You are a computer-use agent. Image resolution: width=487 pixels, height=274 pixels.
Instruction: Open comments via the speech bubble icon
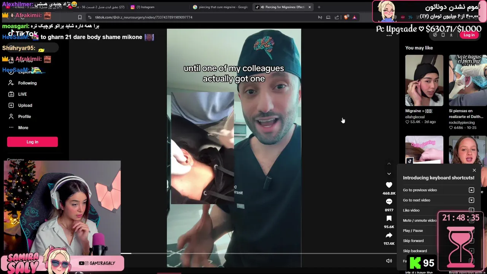tap(389, 202)
